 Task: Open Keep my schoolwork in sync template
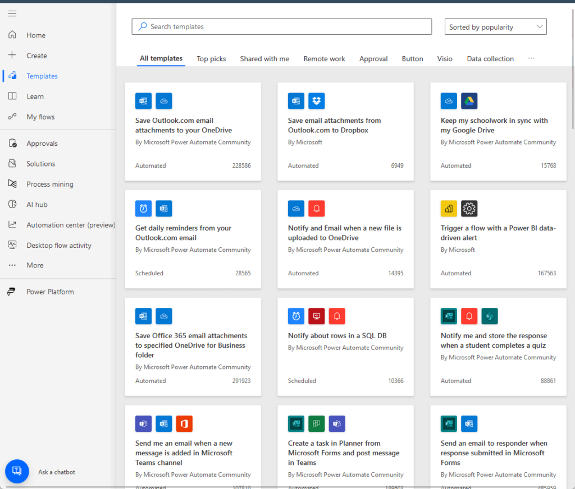click(498, 131)
